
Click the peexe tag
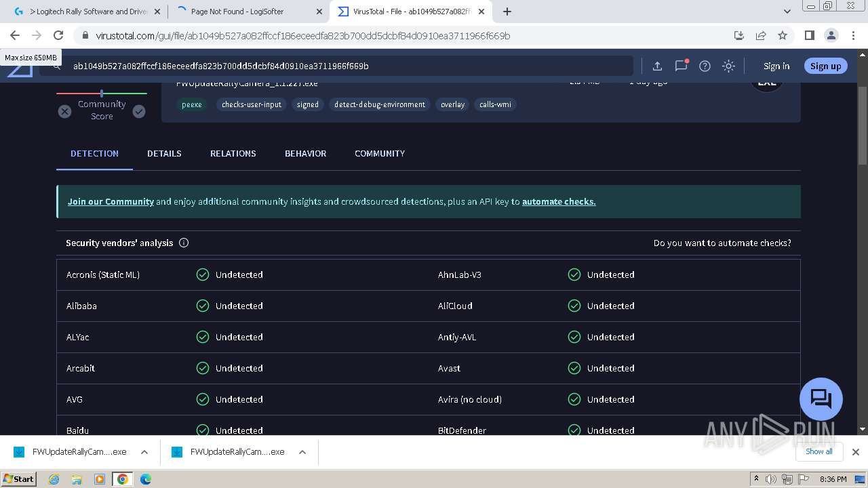tap(192, 104)
